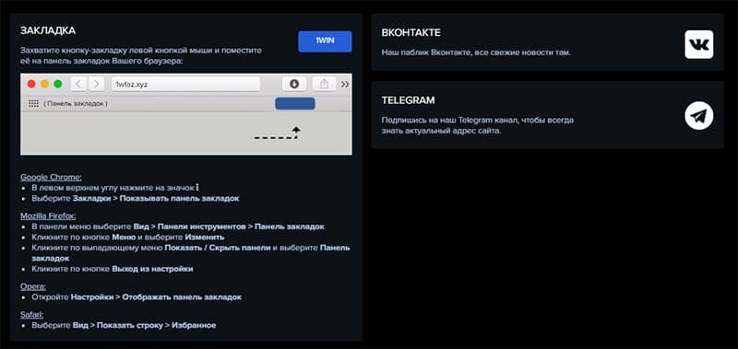The image size is (738, 349).
Task: Click text 'Вид > Показать строку > Избранное'
Action: coord(145,325)
